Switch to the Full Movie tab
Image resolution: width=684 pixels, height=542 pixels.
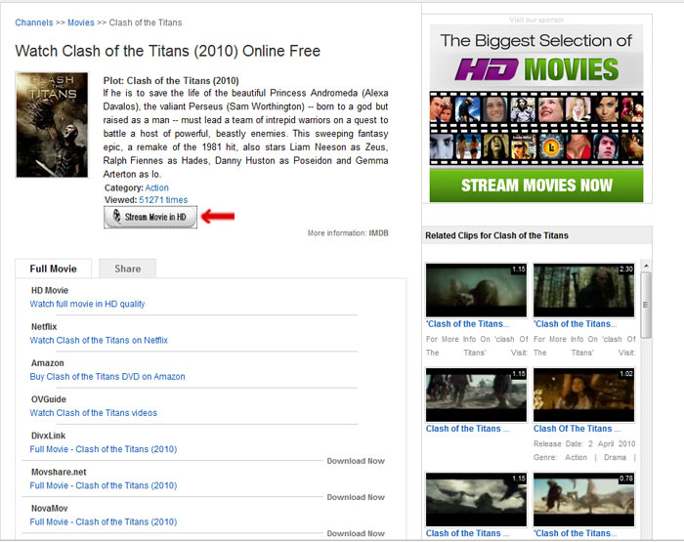tap(53, 269)
